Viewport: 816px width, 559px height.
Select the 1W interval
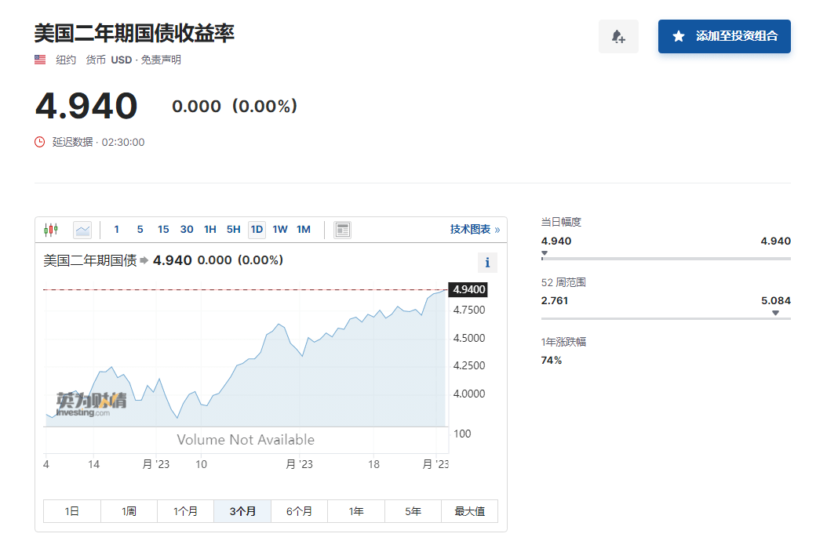(280, 229)
